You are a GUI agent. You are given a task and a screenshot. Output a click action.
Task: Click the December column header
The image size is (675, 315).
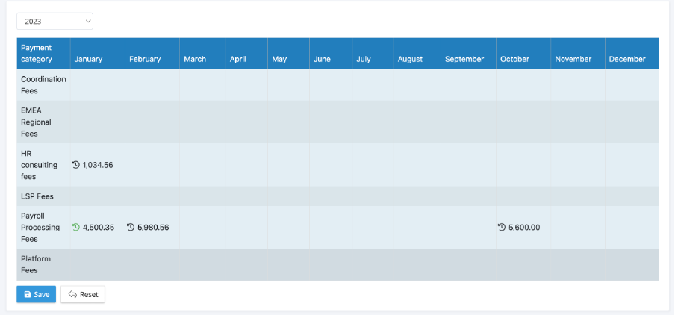point(632,53)
